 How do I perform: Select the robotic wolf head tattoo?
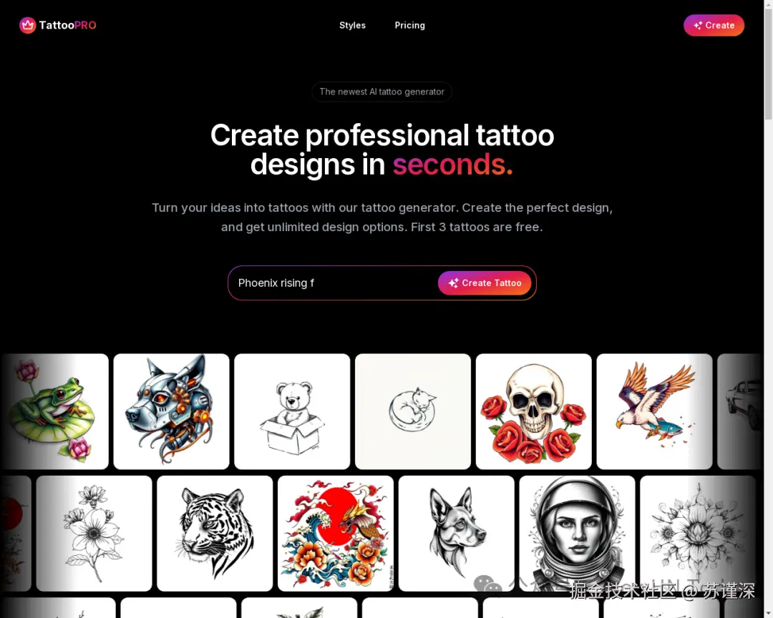pos(171,411)
